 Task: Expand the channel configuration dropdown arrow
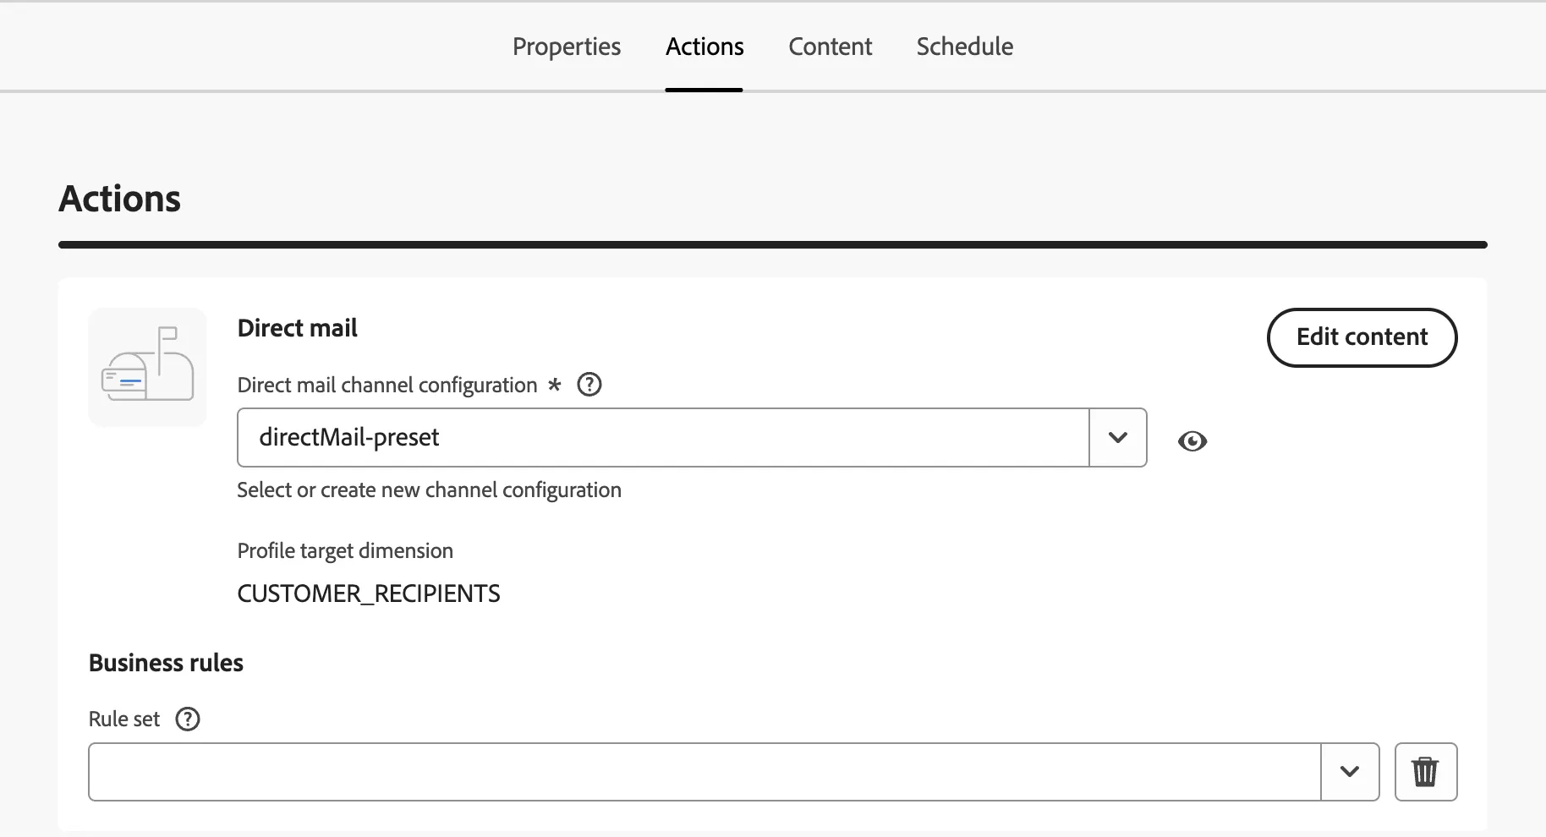click(x=1117, y=437)
